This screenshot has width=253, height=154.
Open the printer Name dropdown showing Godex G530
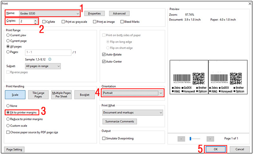(x=49, y=13)
